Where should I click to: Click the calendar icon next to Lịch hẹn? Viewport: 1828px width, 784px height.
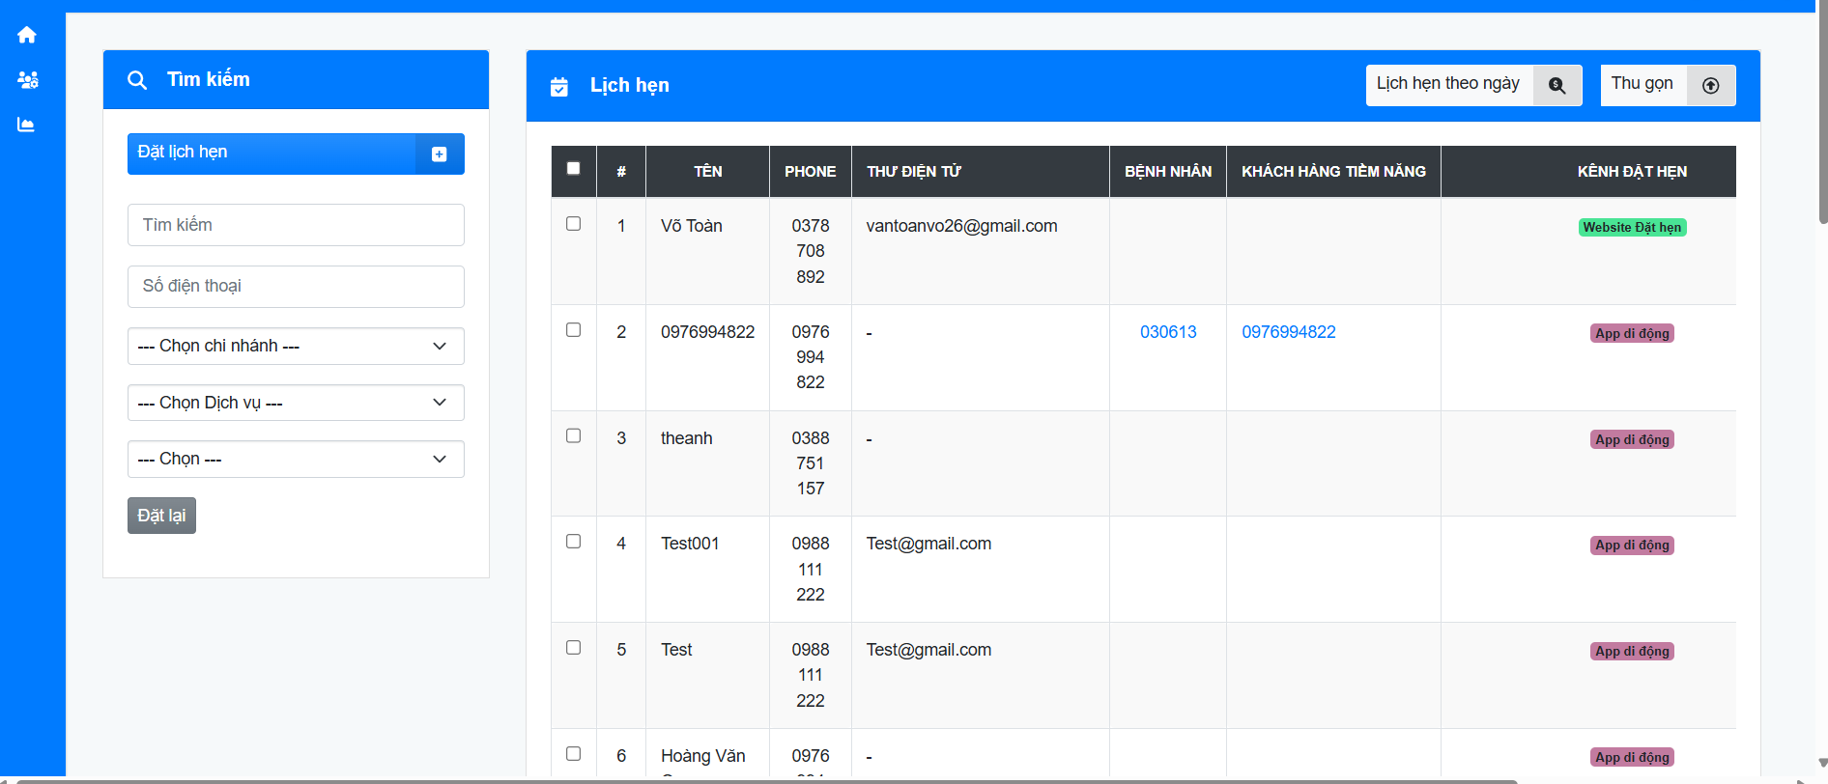pyautogui.click(x=559, y=87)
